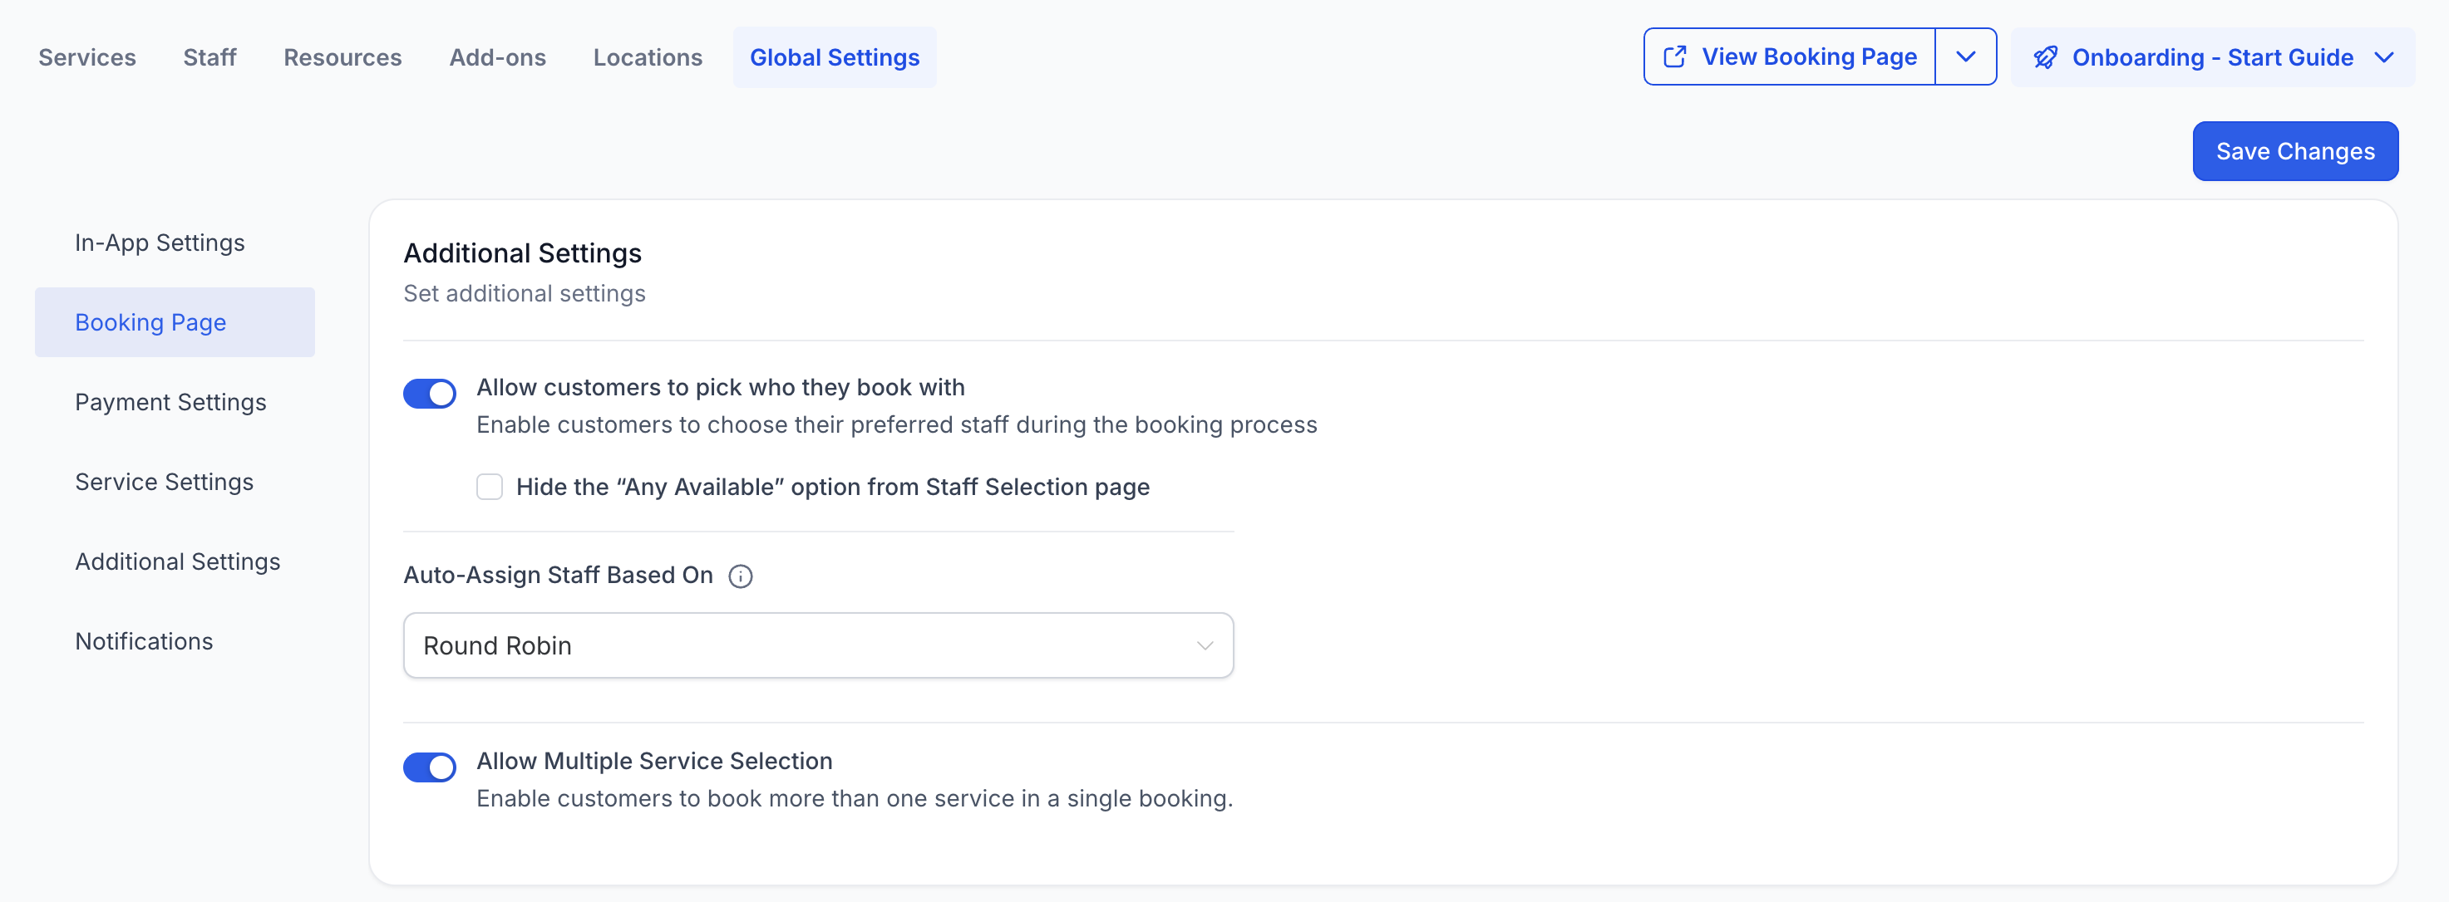Switch to the Services tab
Screen dimensions: 2449x902
(87, 58)
